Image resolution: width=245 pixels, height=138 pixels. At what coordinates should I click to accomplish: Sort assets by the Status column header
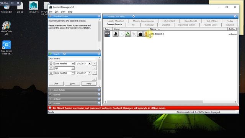131,29
